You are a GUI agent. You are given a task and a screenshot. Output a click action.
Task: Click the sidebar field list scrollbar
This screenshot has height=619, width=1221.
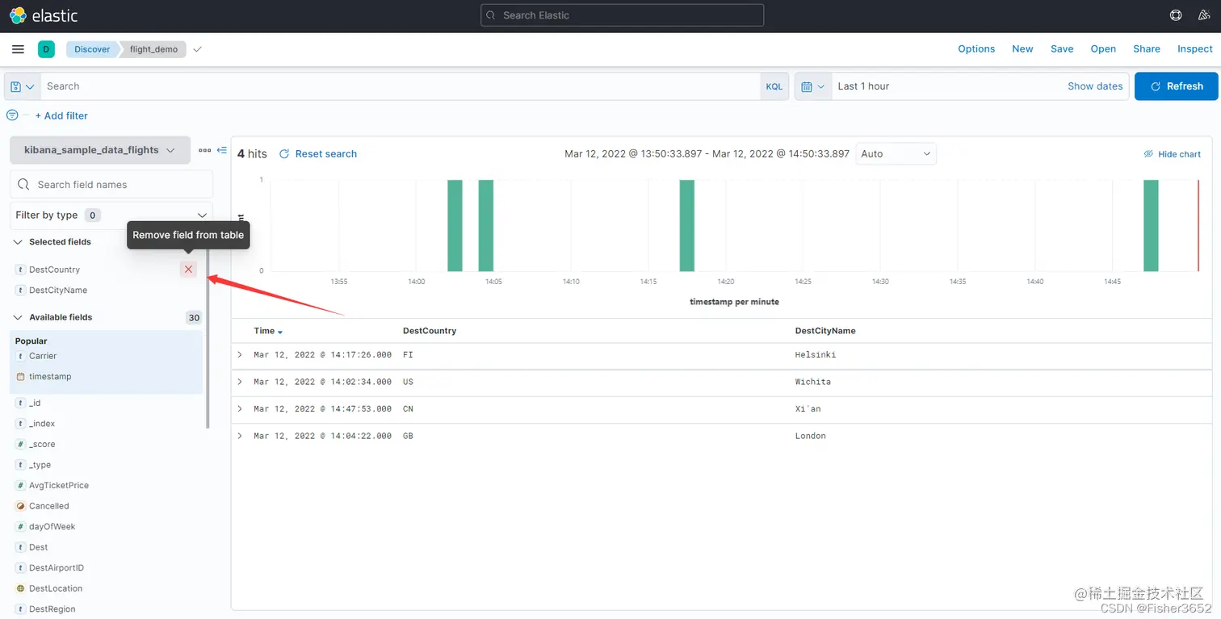tap(208, 339)
